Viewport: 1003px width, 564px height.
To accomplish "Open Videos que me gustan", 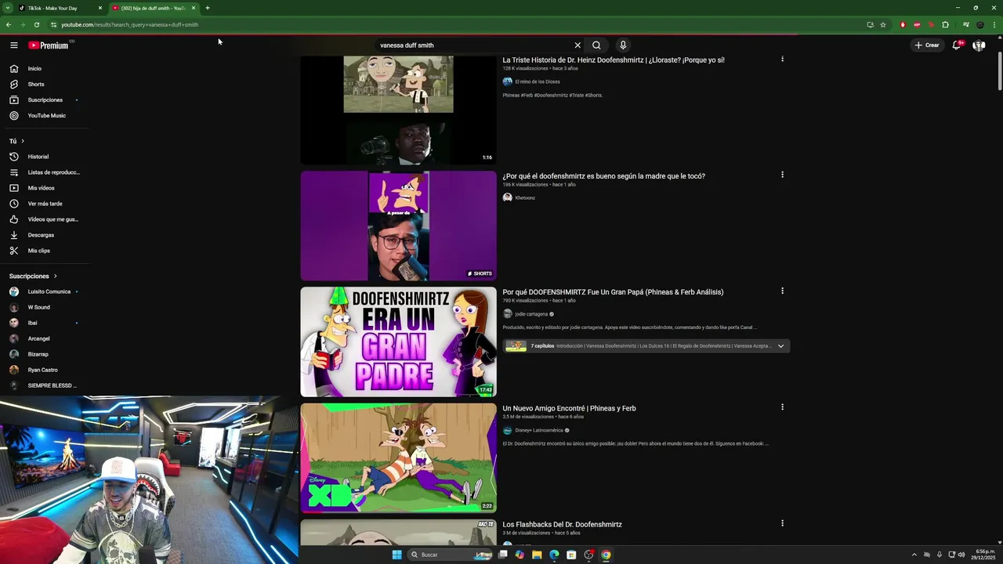I will [x=45, y=219].
